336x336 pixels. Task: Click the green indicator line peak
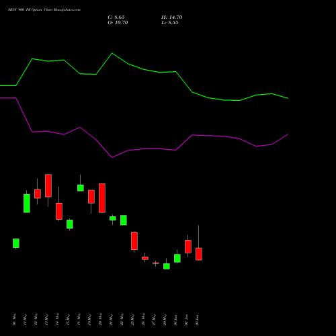click(112, 53)
